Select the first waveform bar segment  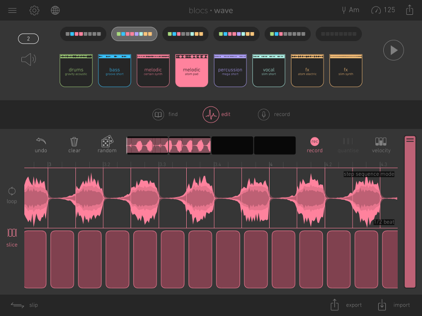(x=147, y=146)
